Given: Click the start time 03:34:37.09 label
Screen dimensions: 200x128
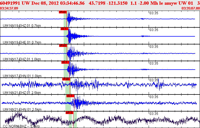Looking at the screenshot, I should pos(10,8).
